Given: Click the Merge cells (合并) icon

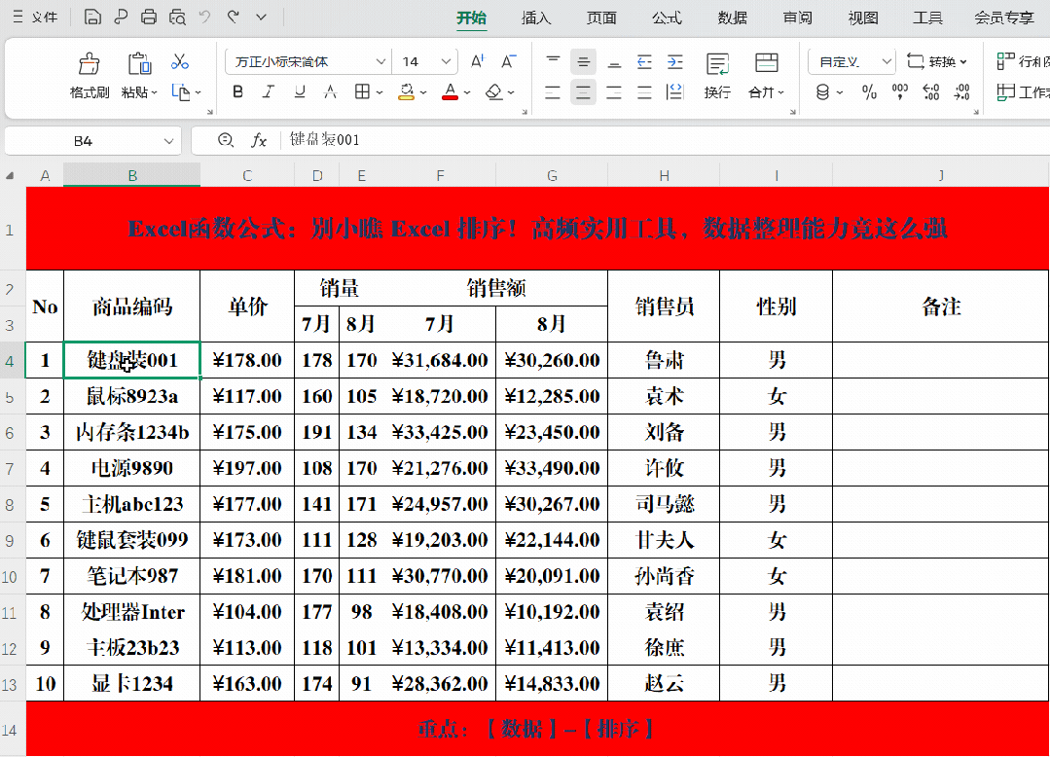Looking at the screenshot, I should [766, 63].
